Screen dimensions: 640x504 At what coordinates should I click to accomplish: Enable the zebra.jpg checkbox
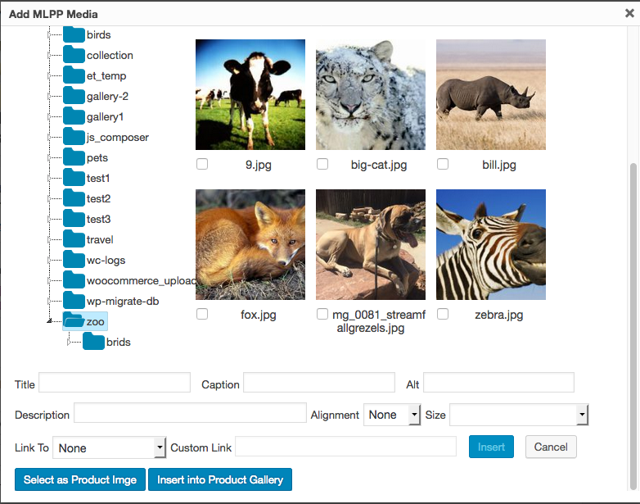tap(443, 314)
